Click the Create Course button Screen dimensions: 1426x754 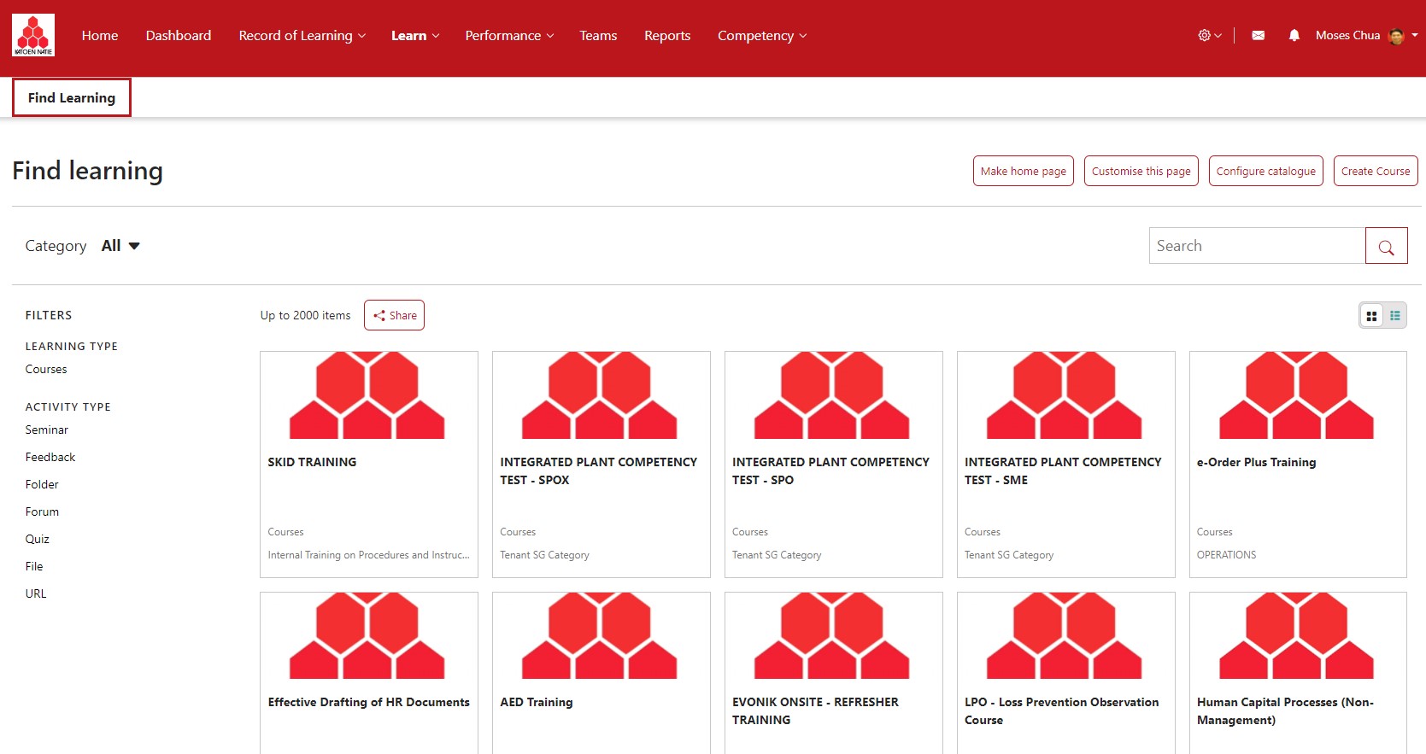pyautogui.click(x=1375, y=171)
